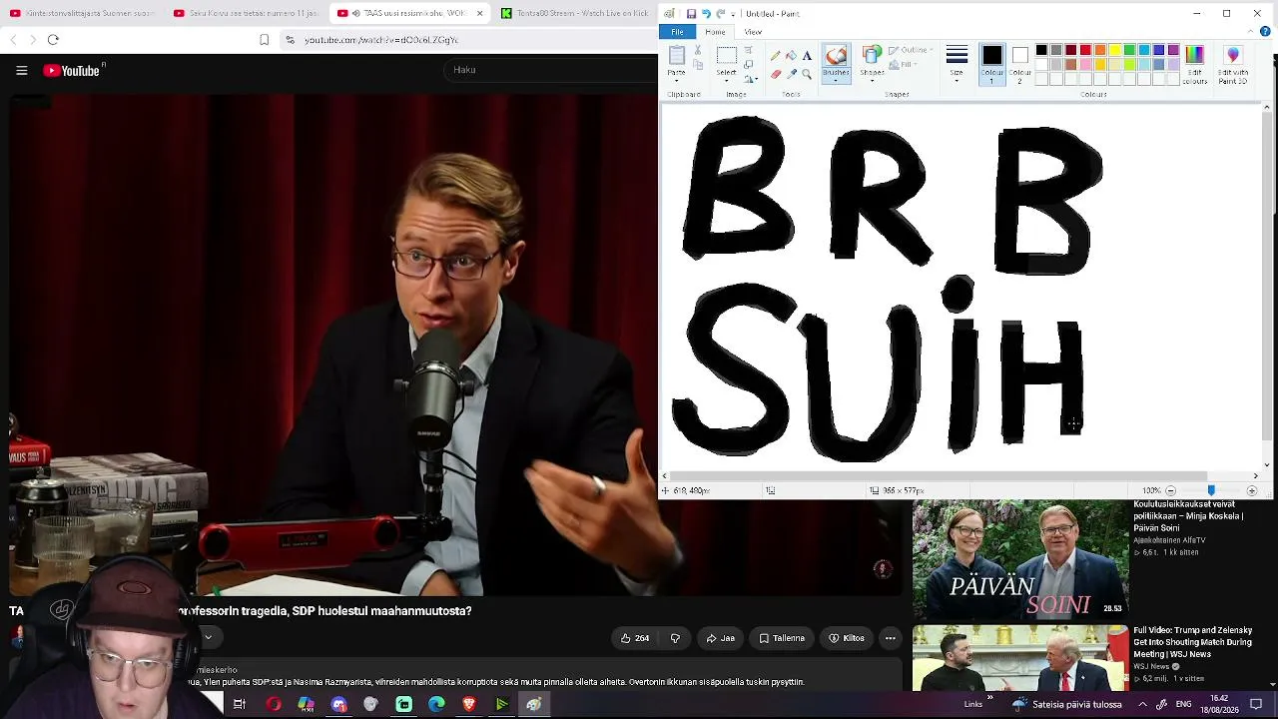Open the Sateisia päiviä tulossa weather widget
The height and width of the screenshot is (719, 1278).
[1065, 704]
